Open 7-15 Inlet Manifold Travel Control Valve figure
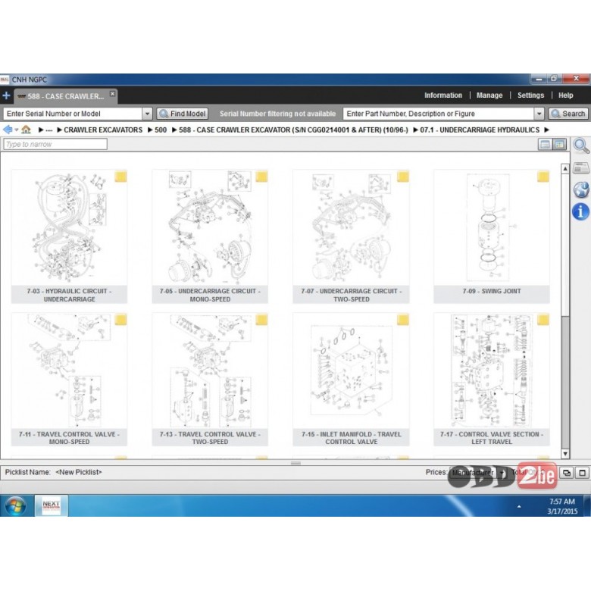This screenshot has width=591, height=591. coord(351,379)
